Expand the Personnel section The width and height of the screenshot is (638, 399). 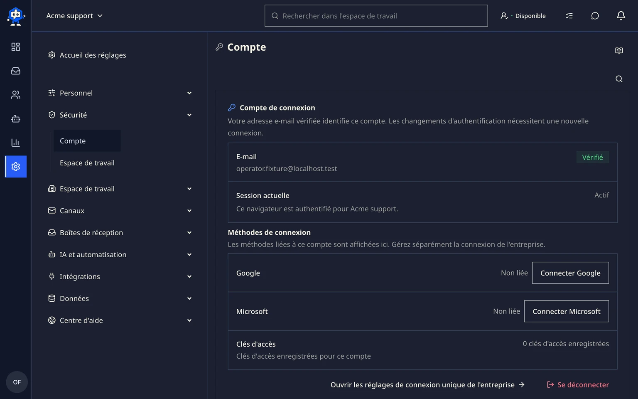coord(120,93)
